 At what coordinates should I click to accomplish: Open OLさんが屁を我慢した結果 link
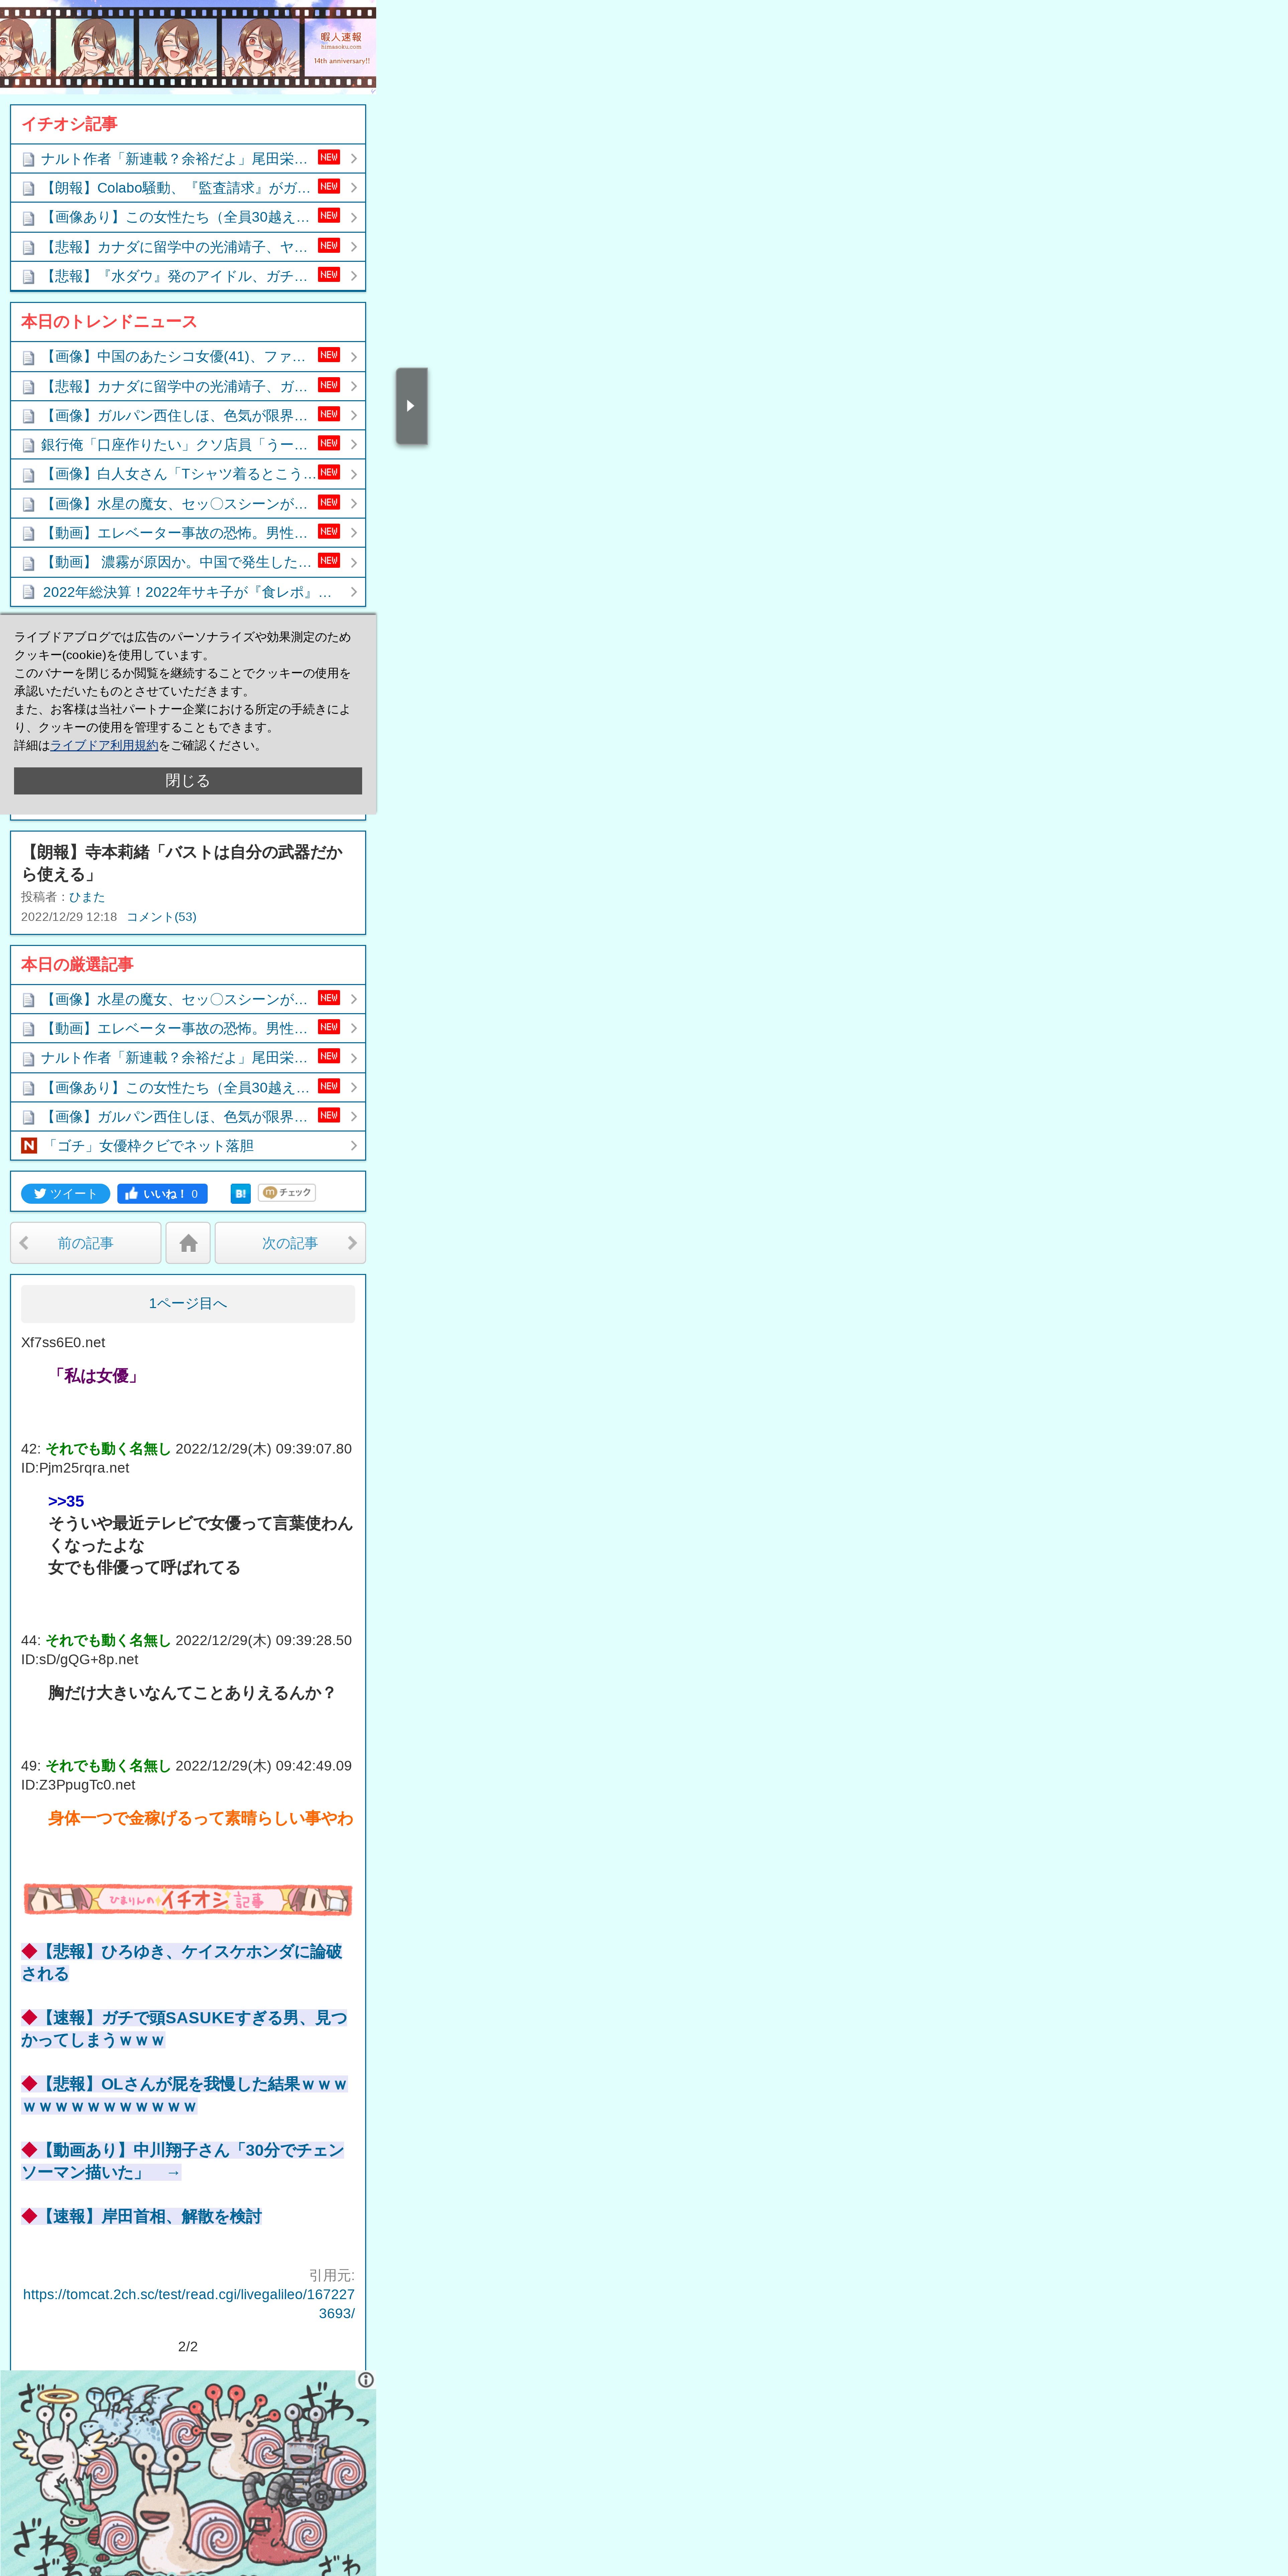point(184,2095)
